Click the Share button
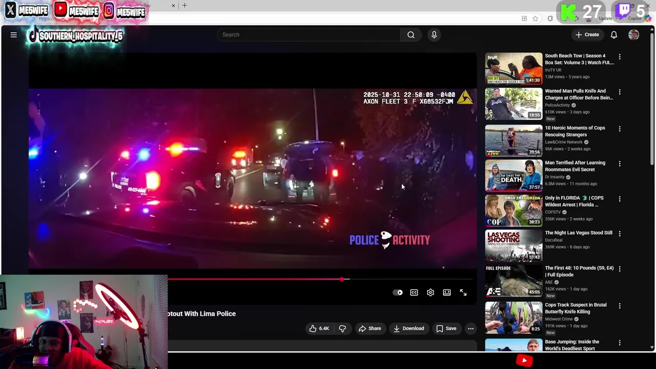The width and height of the screenshot is (656, 369). (370, 329)
